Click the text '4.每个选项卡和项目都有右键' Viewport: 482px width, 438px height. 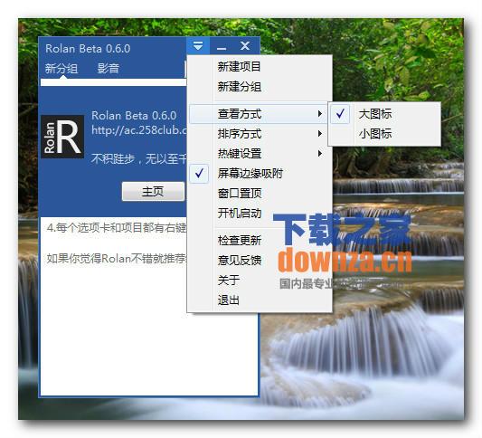(x=117, y=228)
